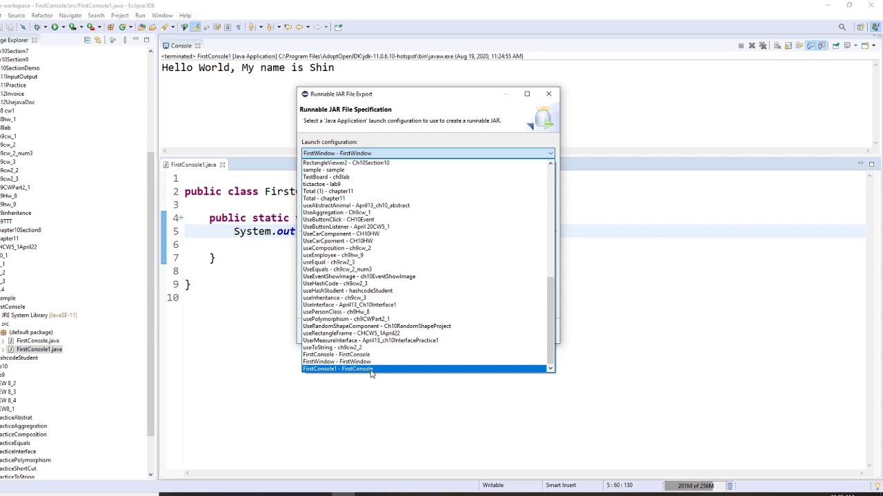
Task: Choose 'tictactoe - lab9' configuration
Action: (x=424, y=184)
